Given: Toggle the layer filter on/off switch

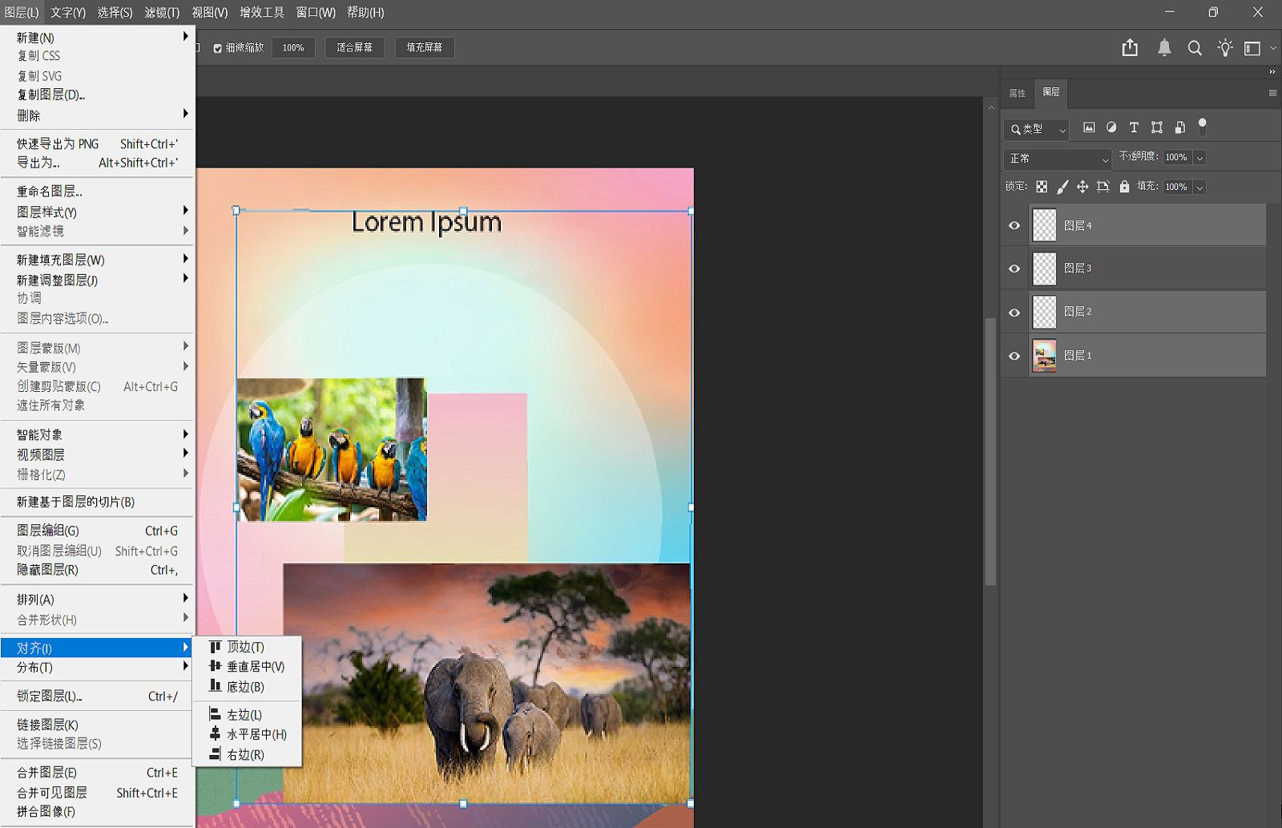Looking at the screenshot, I should coord(1202,126).
